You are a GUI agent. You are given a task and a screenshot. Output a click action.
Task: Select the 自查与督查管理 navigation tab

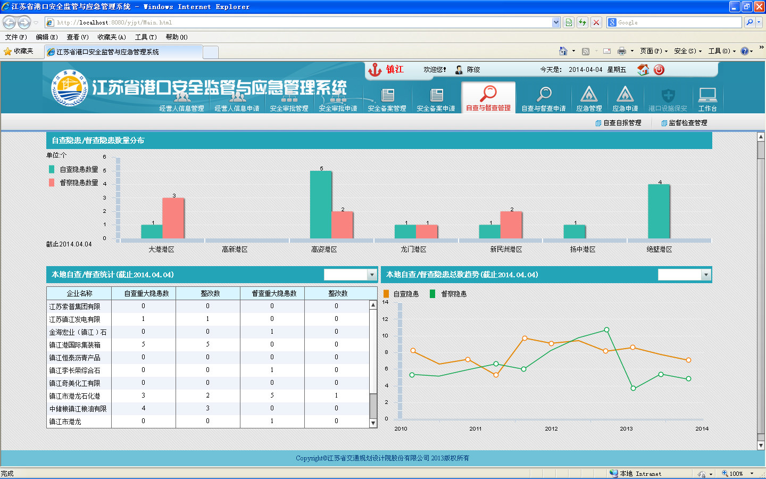tap(488, 98)
